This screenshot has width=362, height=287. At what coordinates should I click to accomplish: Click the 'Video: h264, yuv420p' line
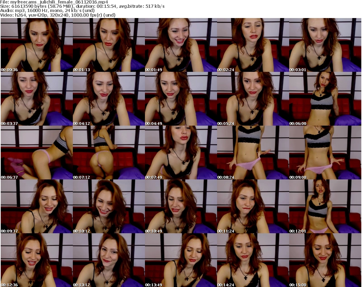(x=58, y=15)
